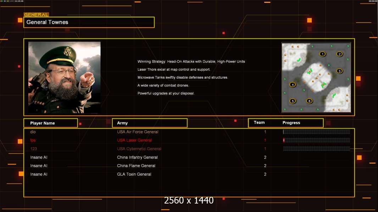Click start position marker 1 on minimap
378x212 pixels.
tap(323, 54)
